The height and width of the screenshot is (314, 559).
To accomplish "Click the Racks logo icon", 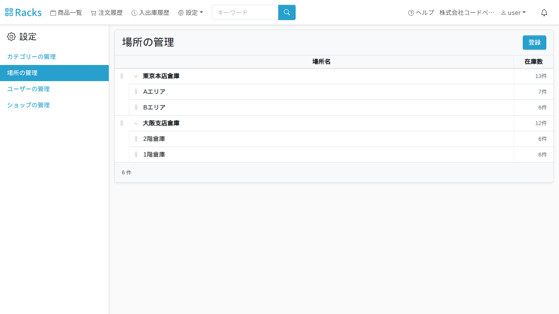I will tap(9, 12).
